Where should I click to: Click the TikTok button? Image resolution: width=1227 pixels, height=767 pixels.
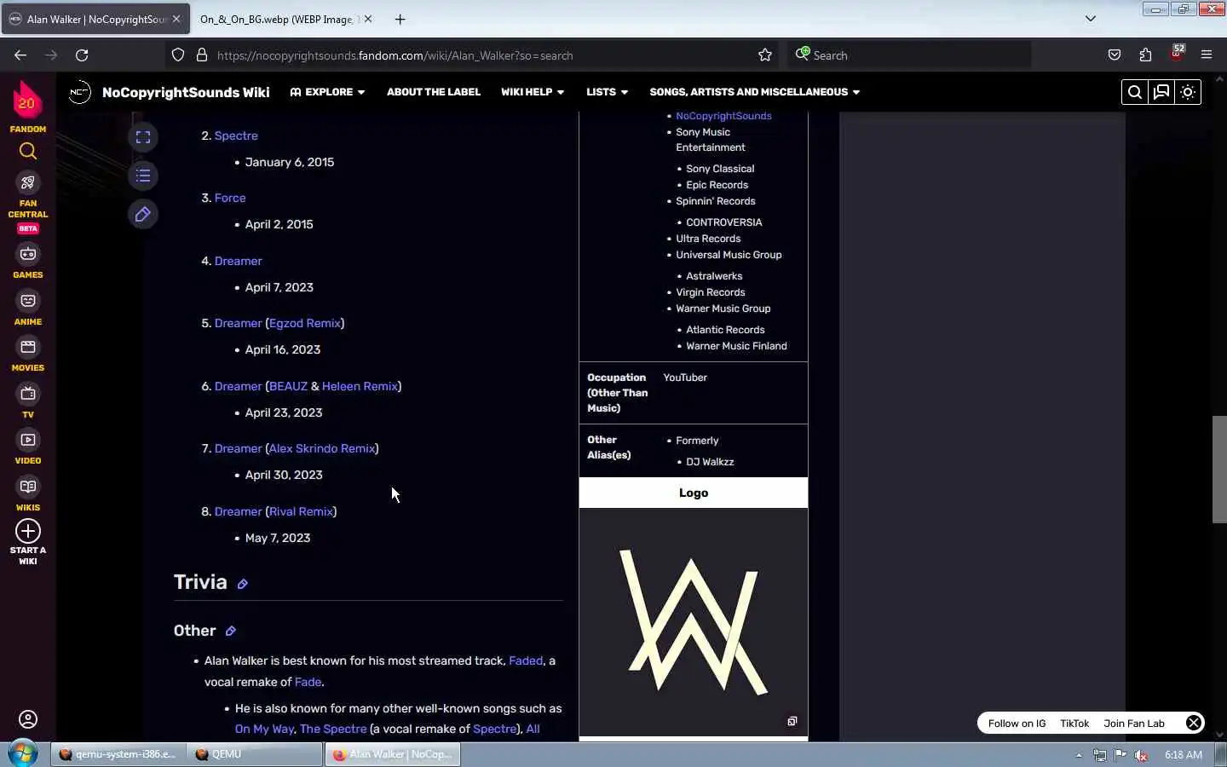click(1074, 724)
